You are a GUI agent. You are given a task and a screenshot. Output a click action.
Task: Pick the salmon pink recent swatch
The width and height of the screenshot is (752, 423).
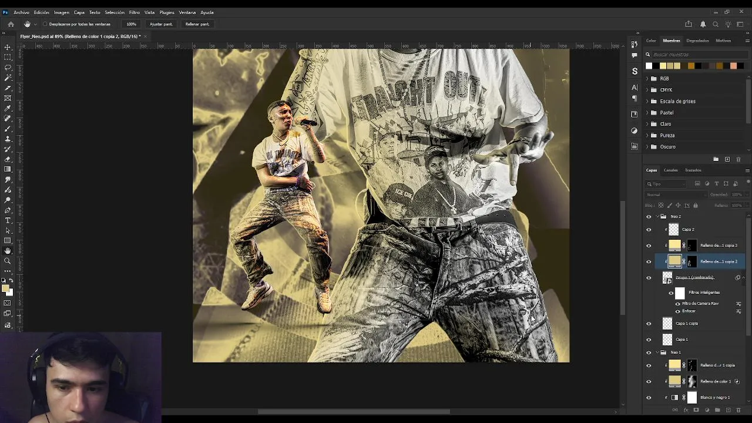pos(733,66)
